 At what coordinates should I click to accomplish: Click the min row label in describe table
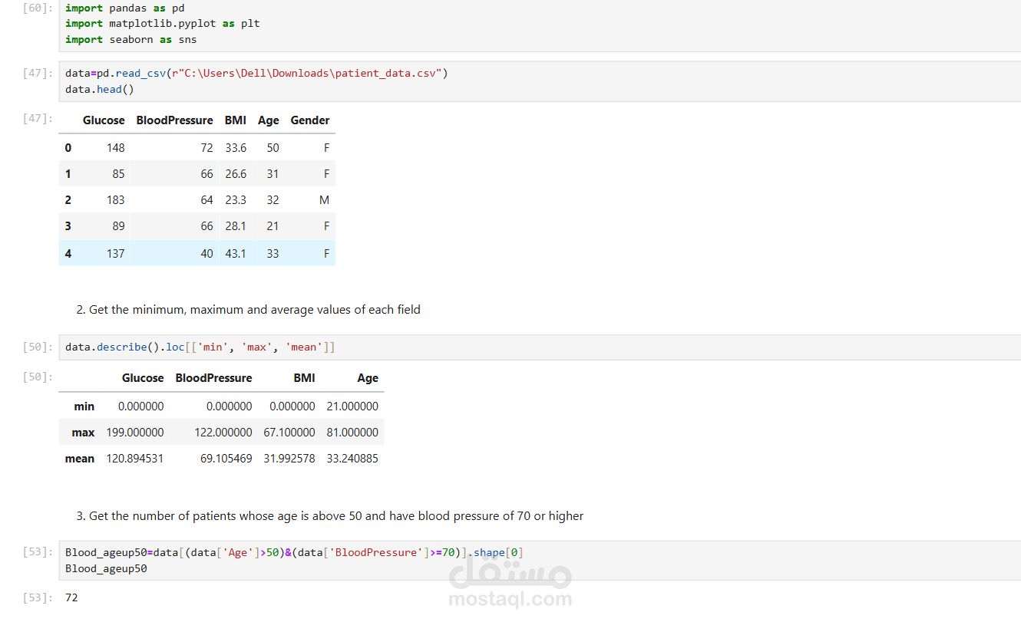coord(84,406)
